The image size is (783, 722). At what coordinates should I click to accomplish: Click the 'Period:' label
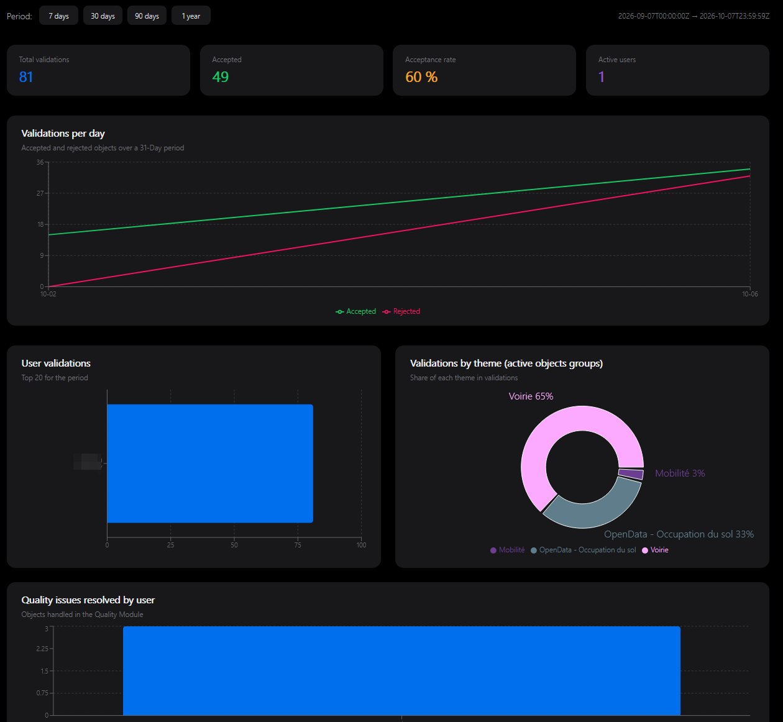(19, 16)
